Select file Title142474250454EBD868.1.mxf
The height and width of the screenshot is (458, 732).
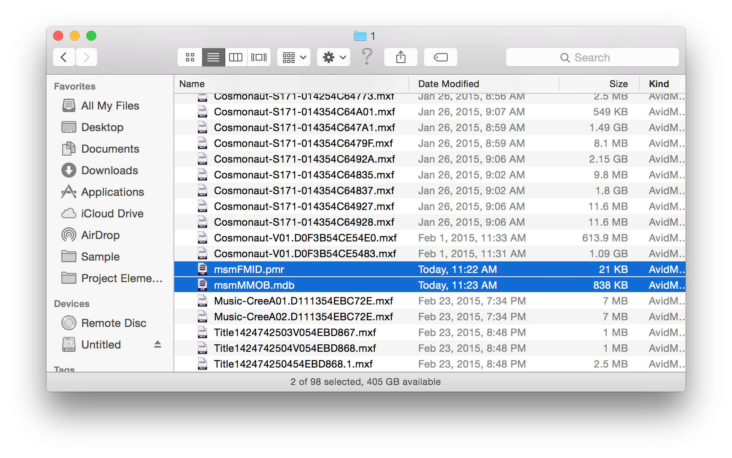[430, 364]
